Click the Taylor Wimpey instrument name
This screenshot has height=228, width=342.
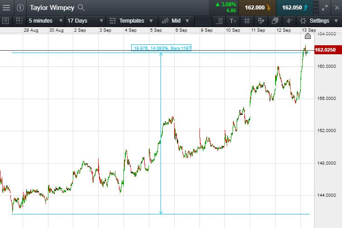click(x=52, y=8)
